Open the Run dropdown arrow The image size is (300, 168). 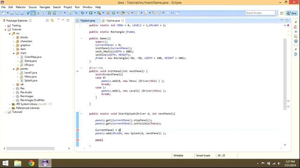click(x=95, y=13)
